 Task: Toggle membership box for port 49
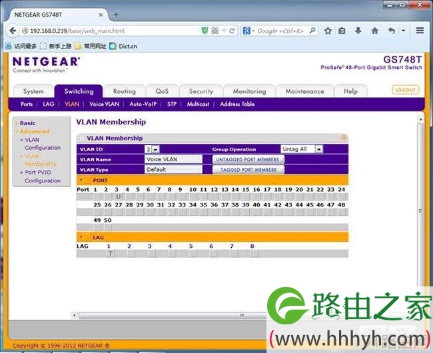pyautogui.click(x=97, y=227)
